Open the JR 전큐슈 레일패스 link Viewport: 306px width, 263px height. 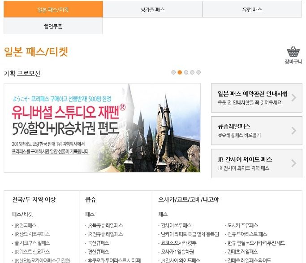click(x=105, y=234)
